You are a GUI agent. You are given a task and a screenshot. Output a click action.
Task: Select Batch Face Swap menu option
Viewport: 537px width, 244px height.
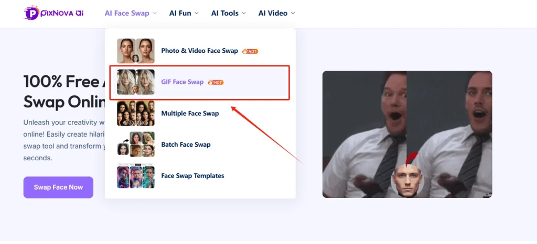click(186, 145)
